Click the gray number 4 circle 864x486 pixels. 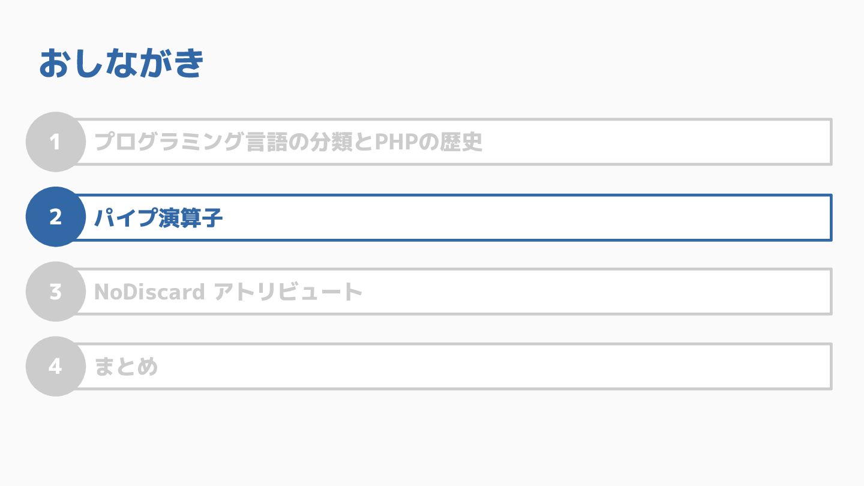click(x=55, y=367)
